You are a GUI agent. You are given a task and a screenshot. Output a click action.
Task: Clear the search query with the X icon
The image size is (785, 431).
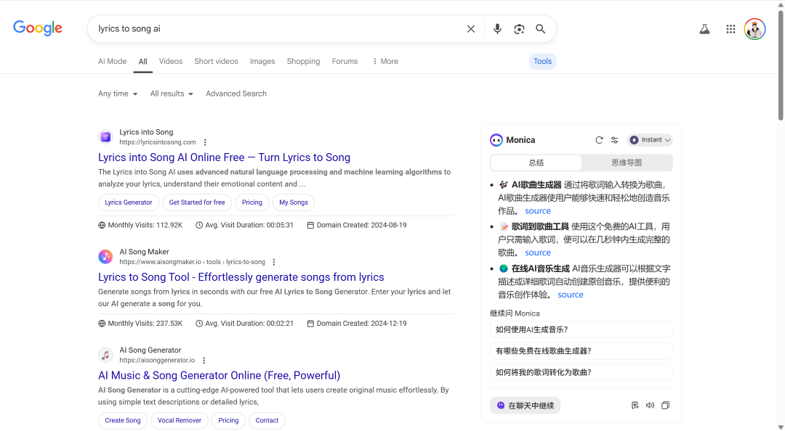tap(470, 29)
